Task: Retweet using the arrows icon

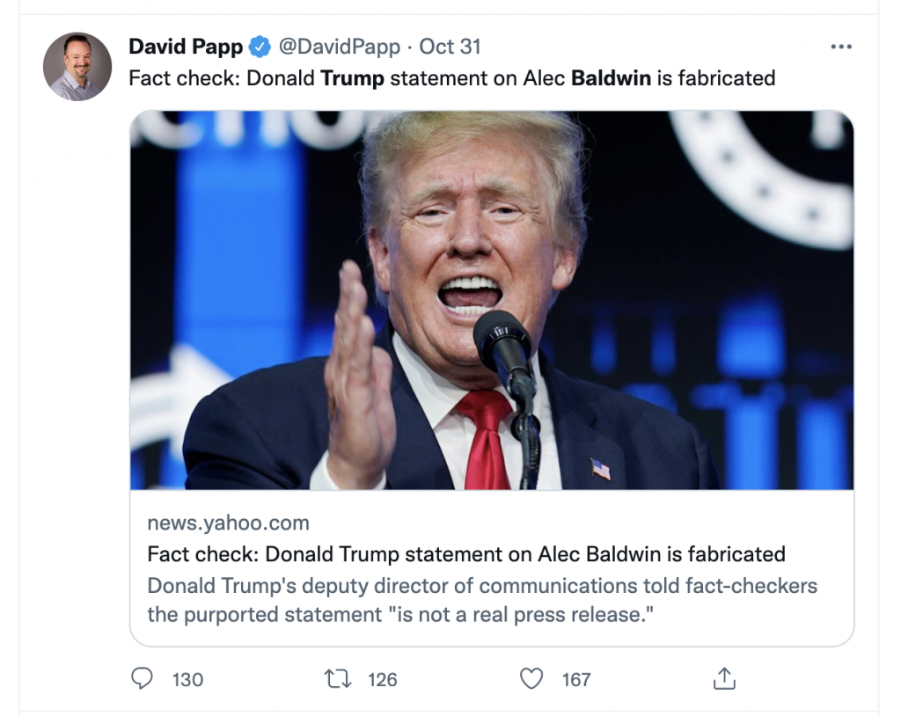Action: pyautogui.click(x=337, y=678)
